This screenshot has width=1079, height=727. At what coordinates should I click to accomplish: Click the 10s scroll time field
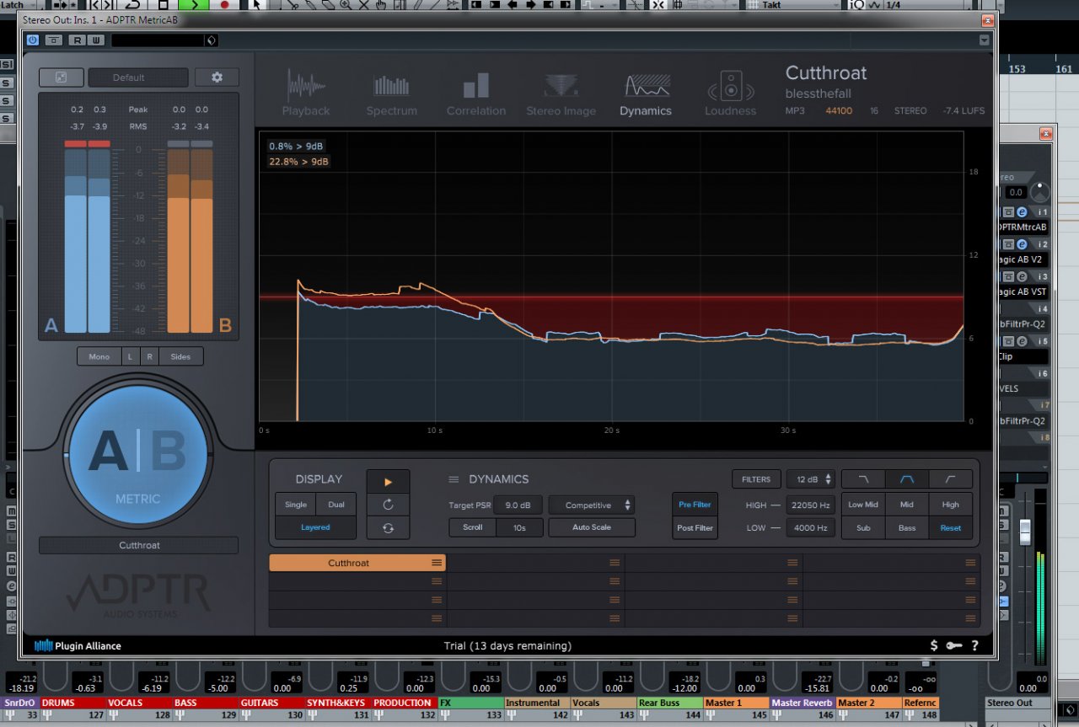pyautogui.click(x=519, y=527)
